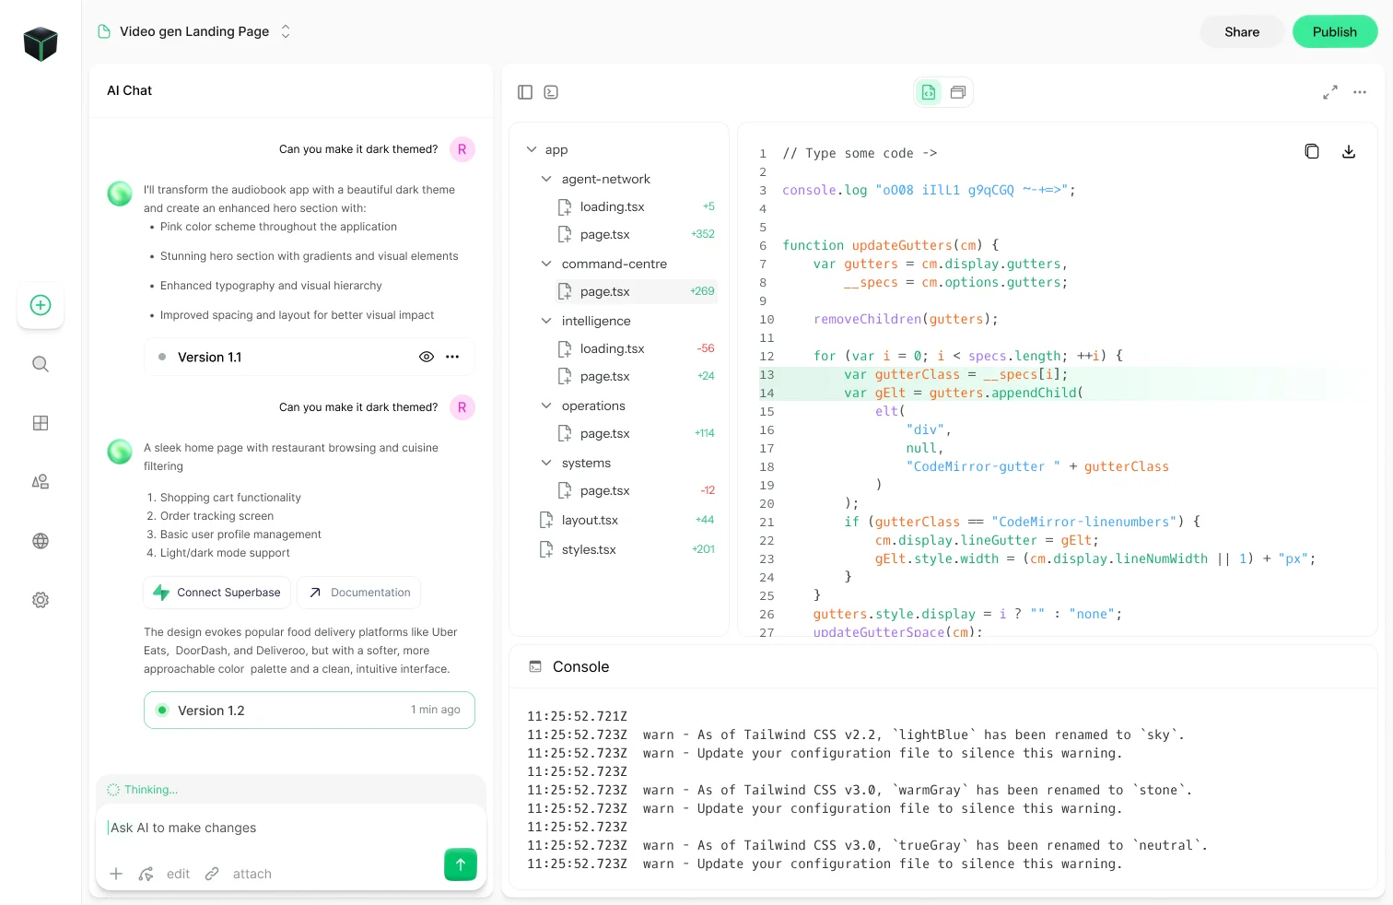Click Connect Superbase button

(217, 593)
